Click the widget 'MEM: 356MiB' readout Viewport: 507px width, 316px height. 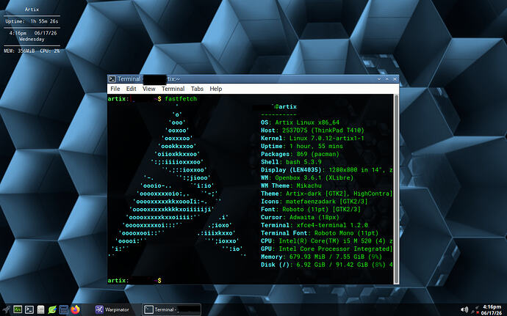(19, 51)
